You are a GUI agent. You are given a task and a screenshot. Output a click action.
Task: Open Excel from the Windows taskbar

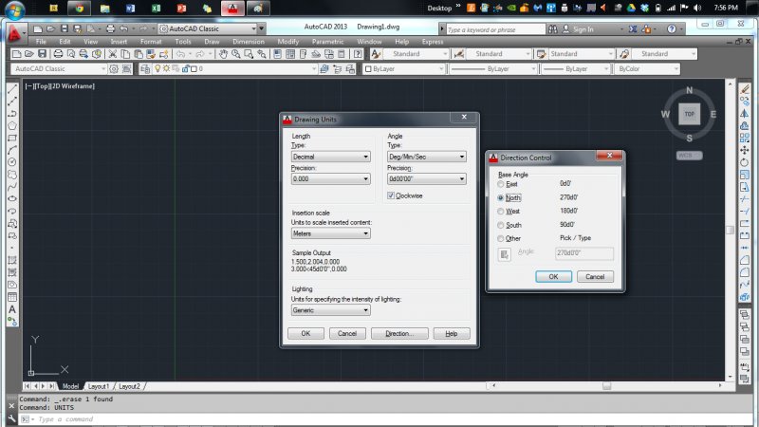pyautogui.click(x=156, y=9)
